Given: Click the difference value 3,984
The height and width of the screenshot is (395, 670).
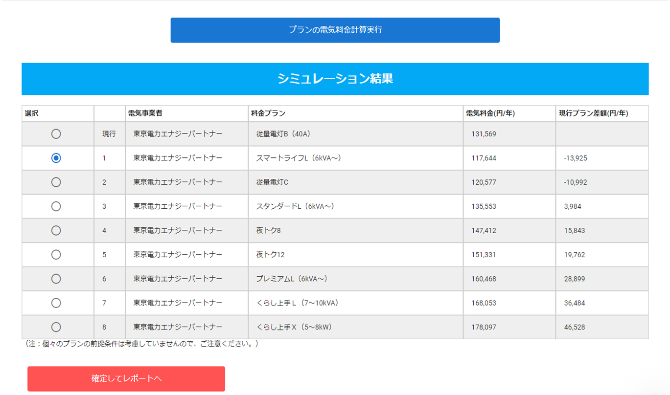Looking at the screenshot, I should pyautogui.click(x=573, y=207).
